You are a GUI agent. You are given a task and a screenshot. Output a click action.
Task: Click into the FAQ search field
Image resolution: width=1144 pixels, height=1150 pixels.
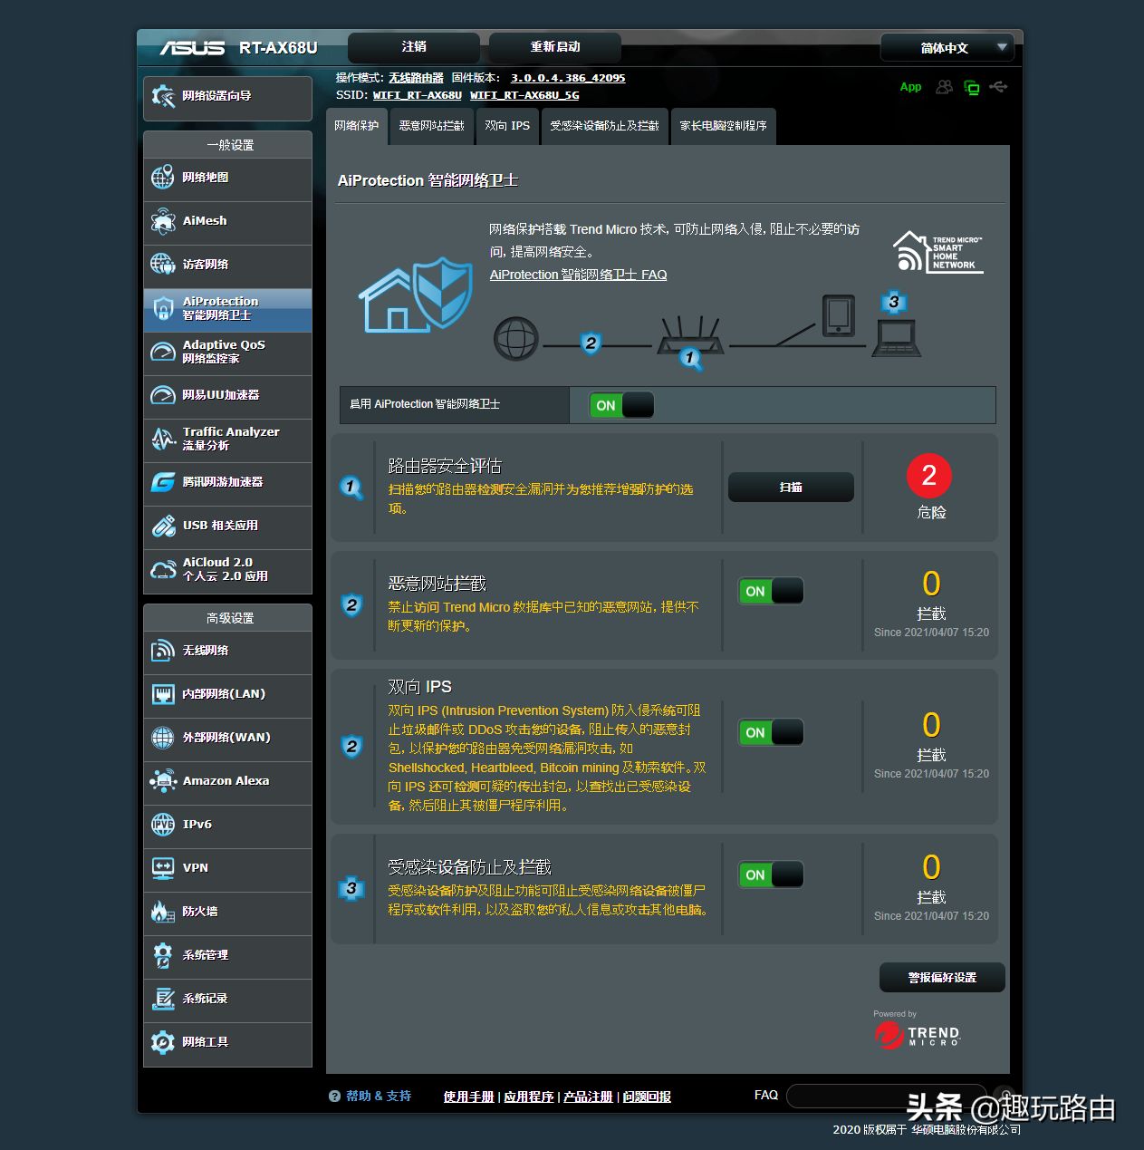tap(886, 1096)
